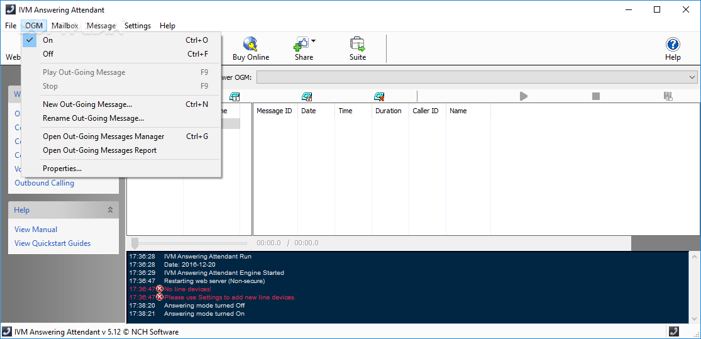Click the playback slider track
The image size is (701, 339).
coord(192,243)
